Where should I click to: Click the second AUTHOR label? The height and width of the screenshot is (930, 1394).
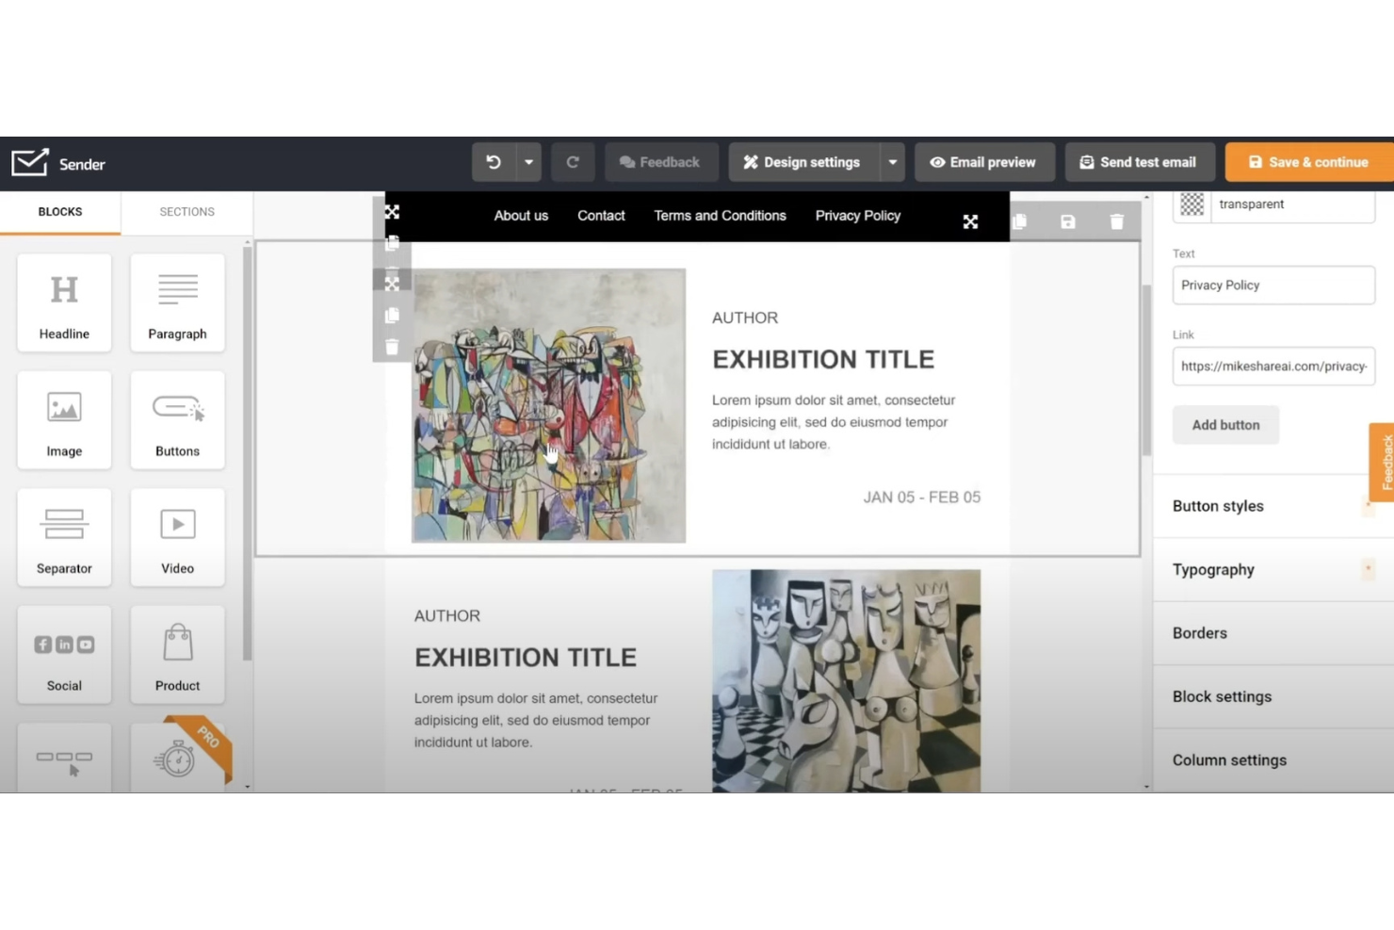tap(447, 616)
